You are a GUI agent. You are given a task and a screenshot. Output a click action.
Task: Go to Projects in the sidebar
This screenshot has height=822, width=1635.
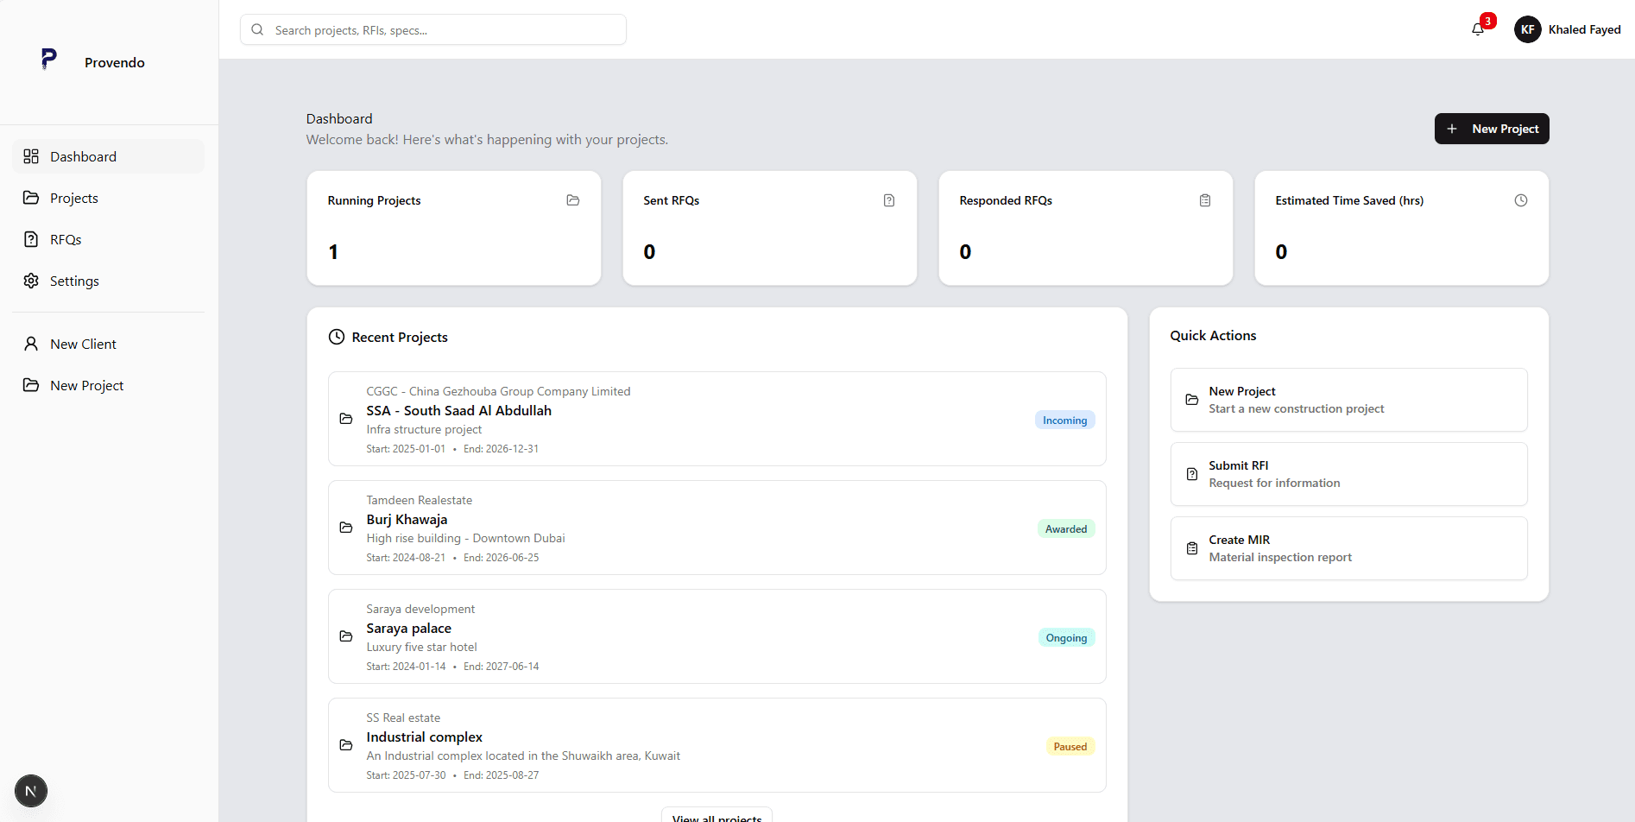(x=74, y=198)
